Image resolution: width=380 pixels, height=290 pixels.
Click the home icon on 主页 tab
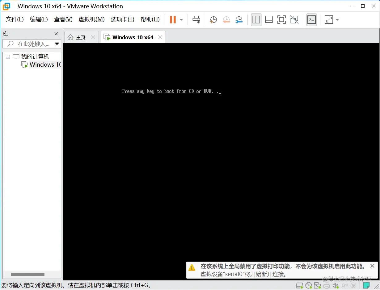click(x=70, y=37)
